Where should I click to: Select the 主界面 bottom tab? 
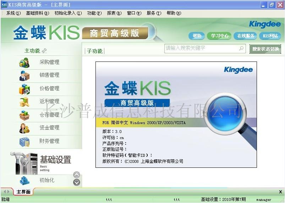[23, 192]
